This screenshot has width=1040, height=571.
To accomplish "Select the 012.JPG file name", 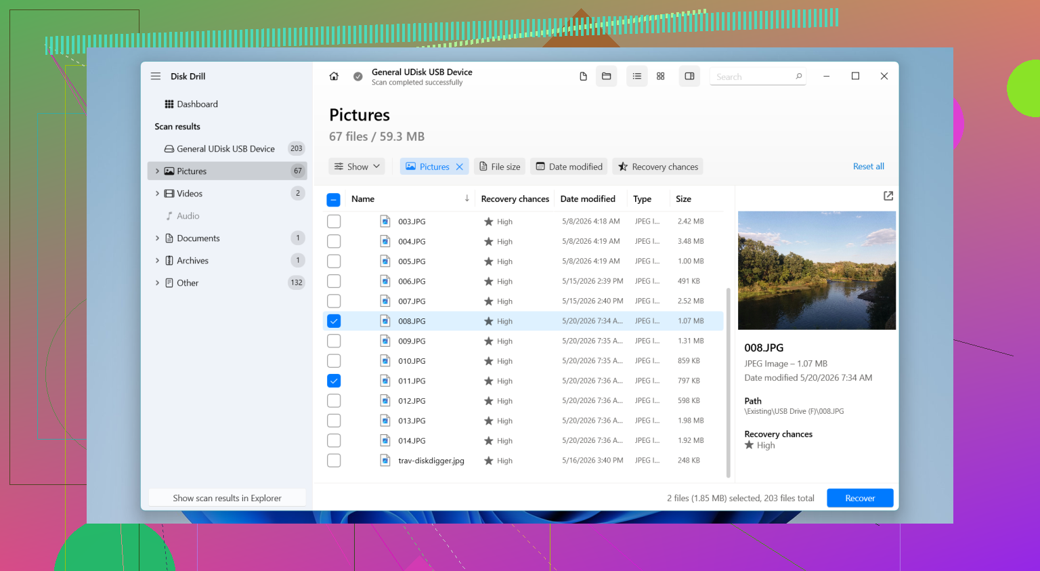I will click(412, 401).
